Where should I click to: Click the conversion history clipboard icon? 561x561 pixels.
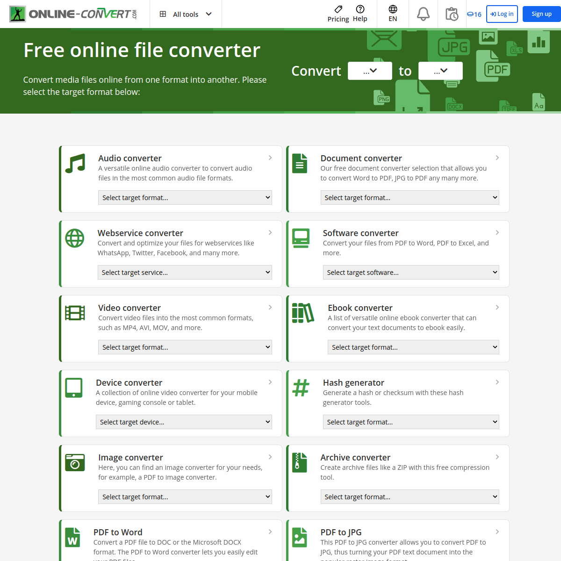pyautogui.click(x=452, y=14)
